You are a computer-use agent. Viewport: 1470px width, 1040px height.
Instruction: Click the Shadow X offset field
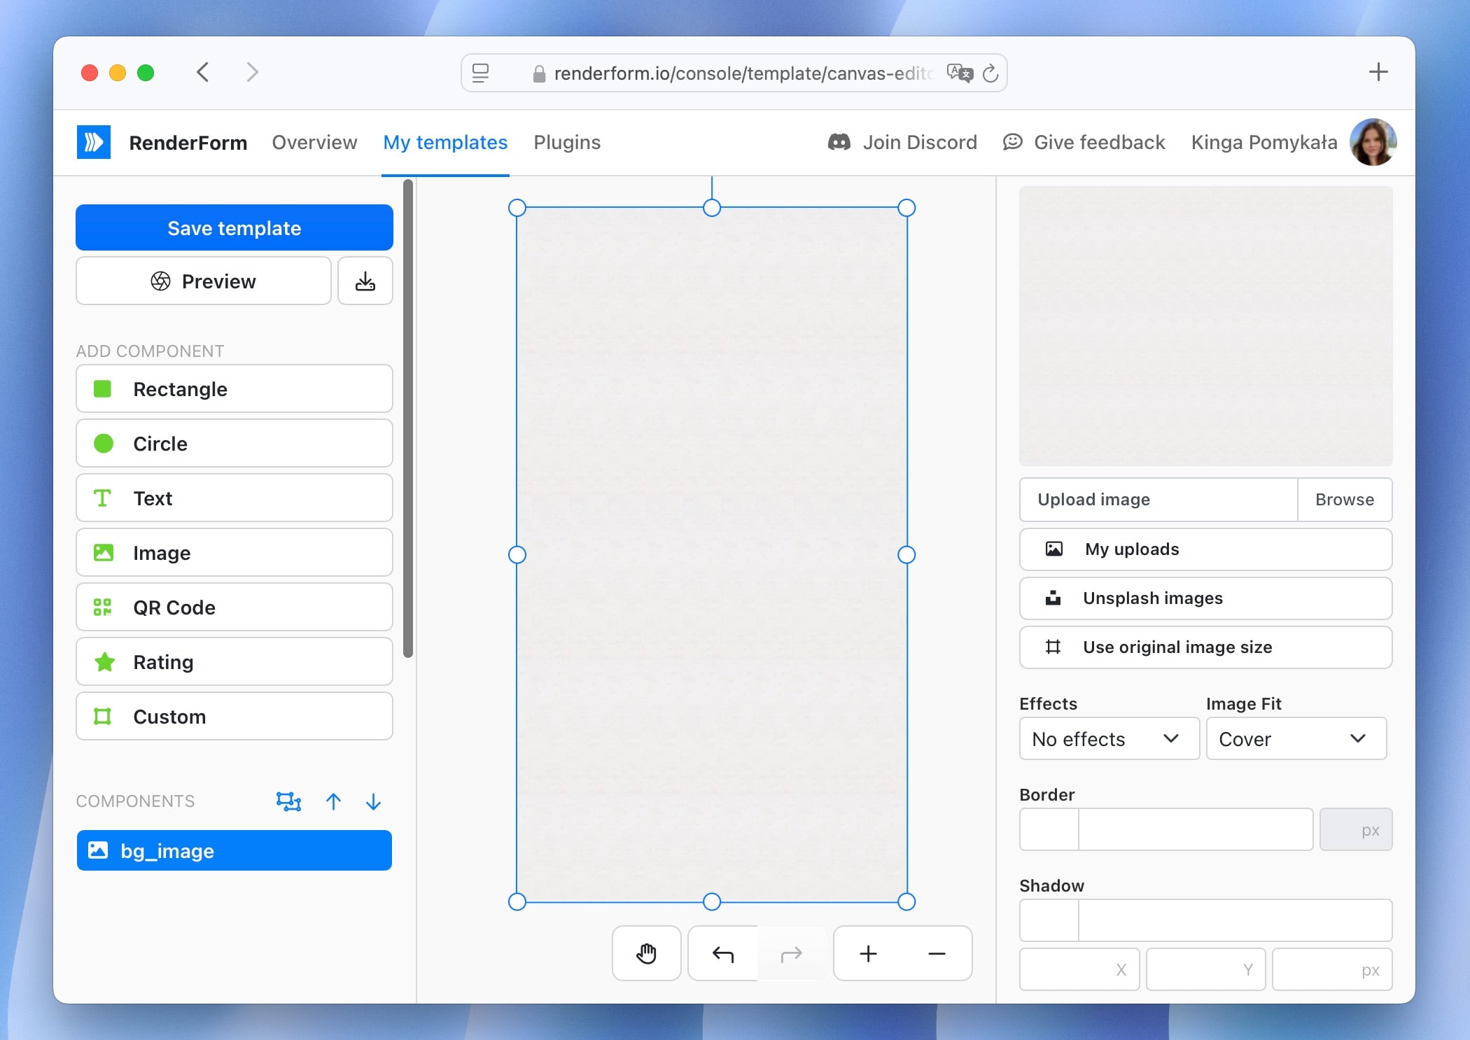coord(1079,969)
